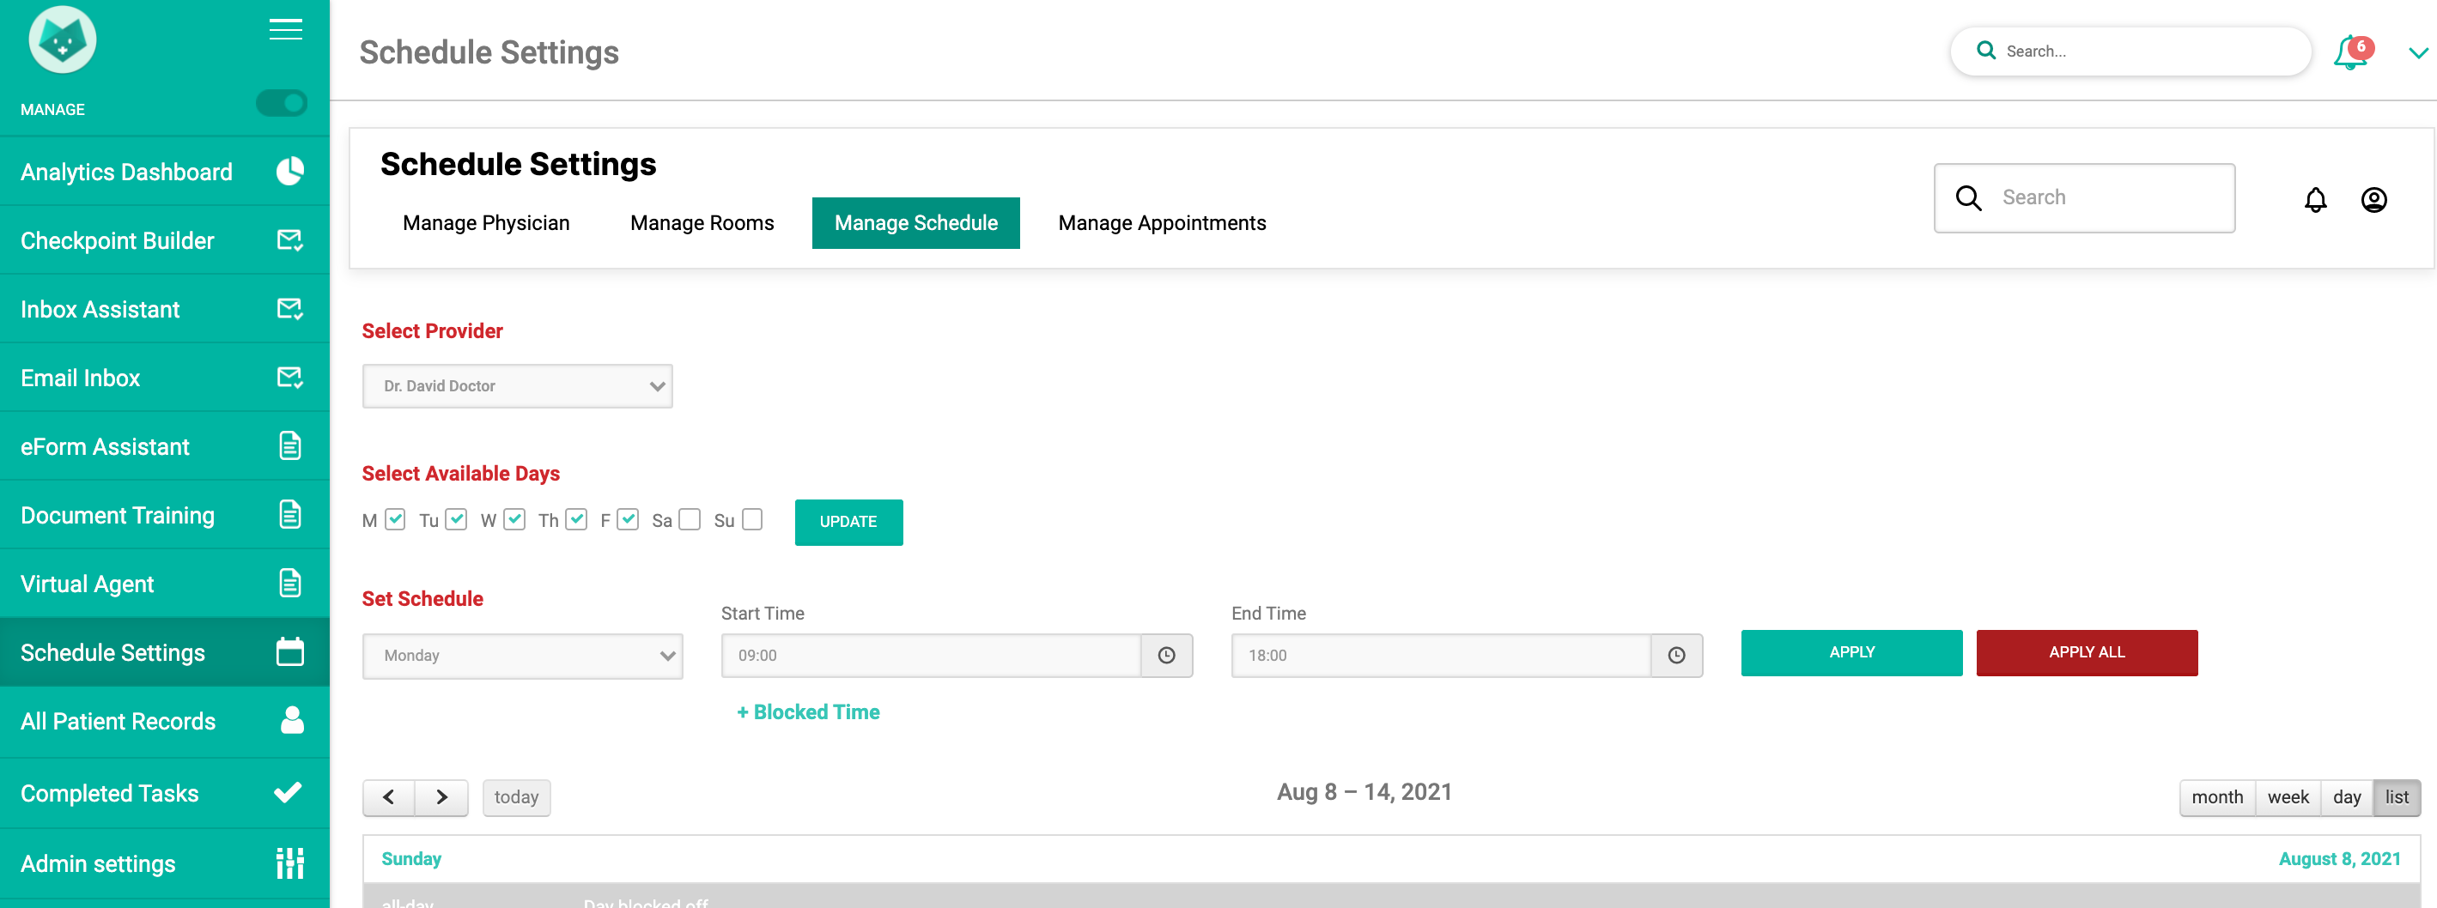The height and width of the screenshot is (908, 2437).
Task: Click the August 8, 2021 date label
Action: click(2340, 859)
